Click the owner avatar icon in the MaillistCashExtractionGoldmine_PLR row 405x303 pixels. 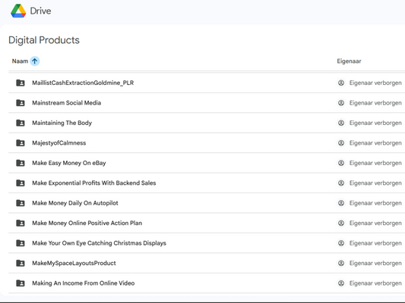[341, 83]
